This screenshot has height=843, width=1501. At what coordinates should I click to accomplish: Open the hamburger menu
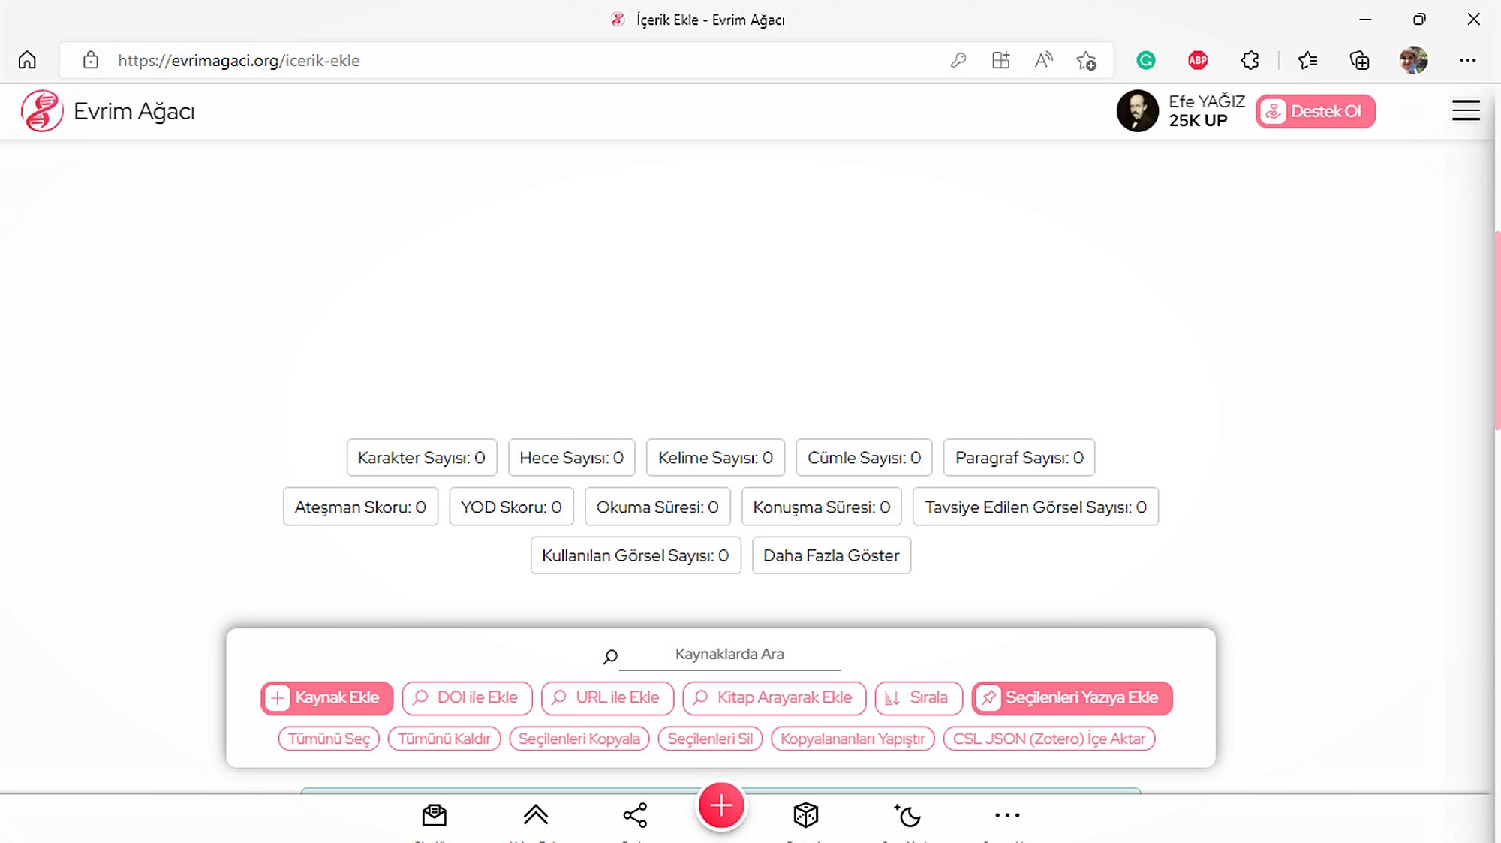(1465, 111)
